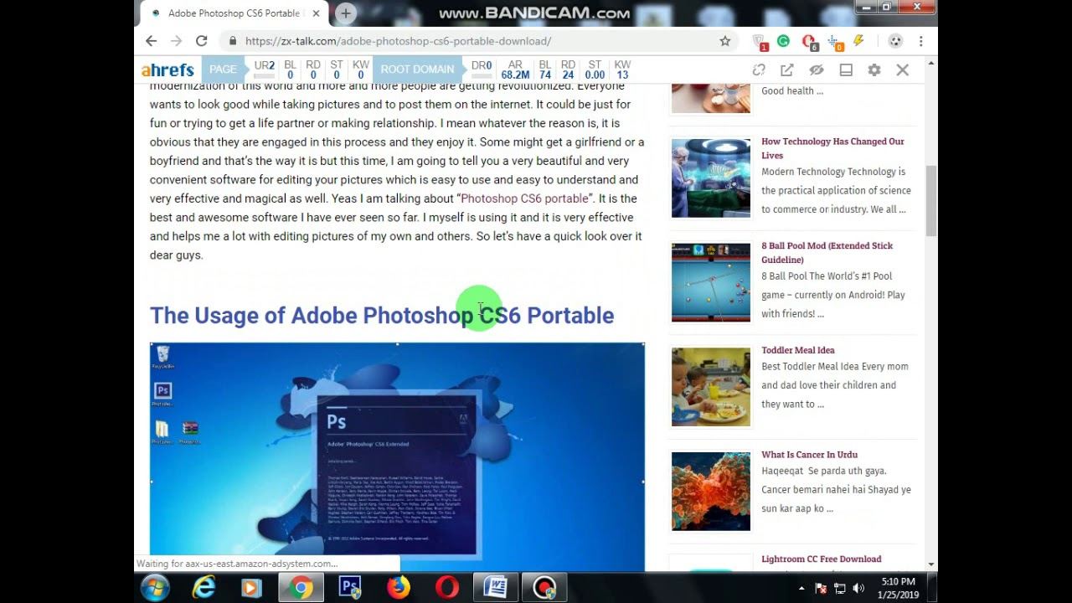Click the tray icon with the red X
1072x603 pixels.
coord(822,588)
